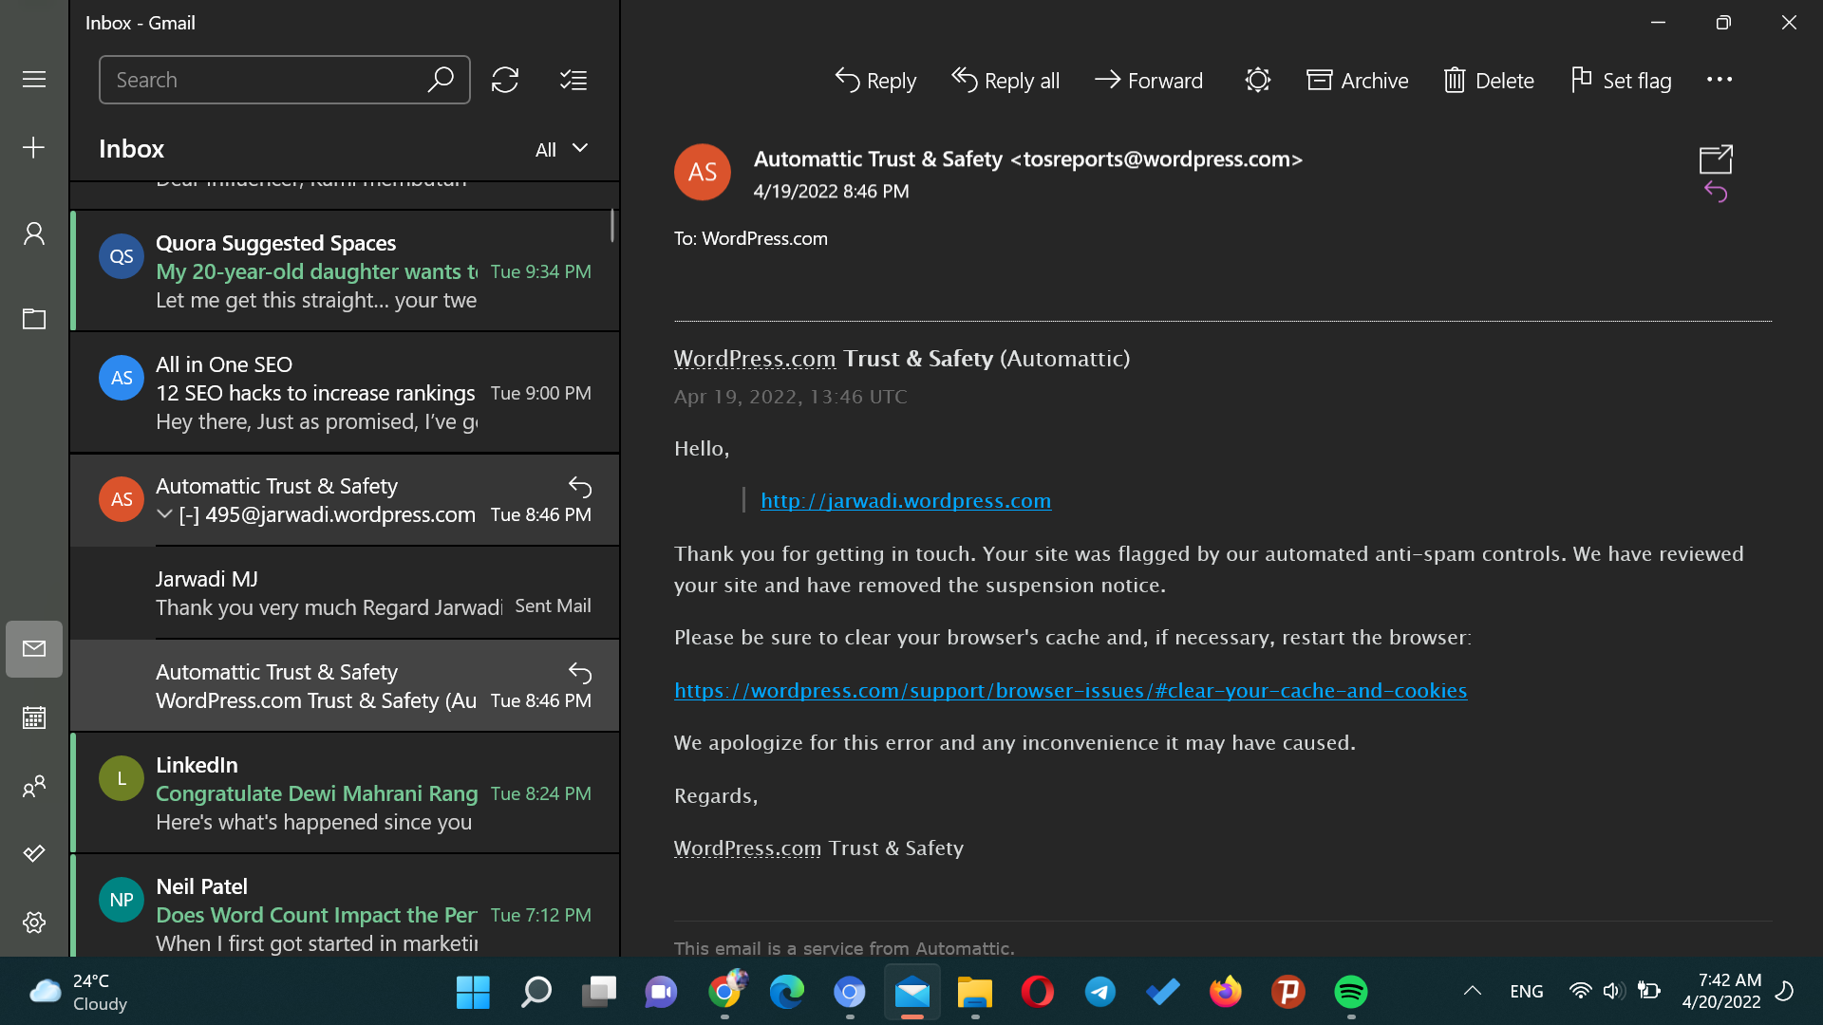Open Spotify from the taskbar
The image size is (1823, 1025).
(1350, 992)
